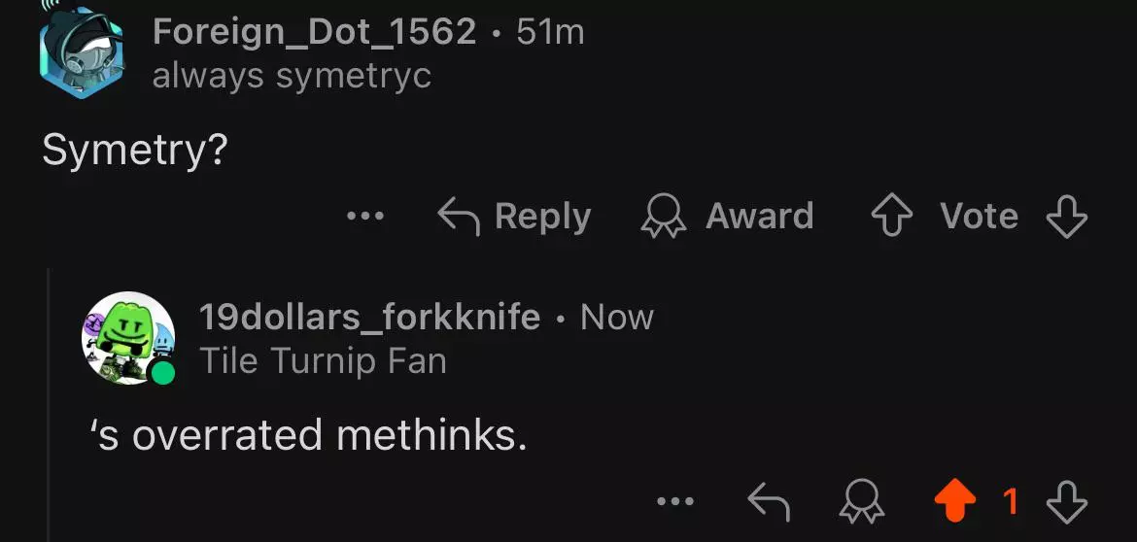Downvote the overrated methinks reply
The height and width of the screenshot is (542, 1137).
1066,501
